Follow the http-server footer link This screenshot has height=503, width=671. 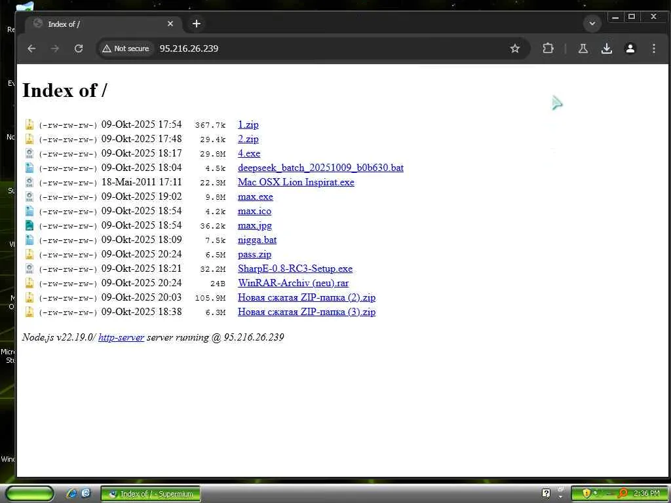tap(121, 337)
